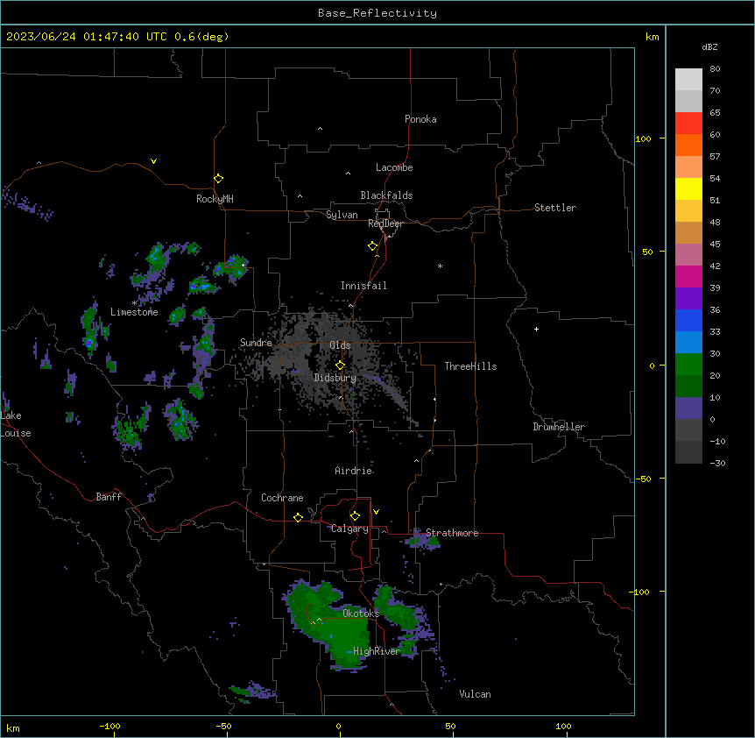The width and height of the screenshot is (755, 738).
Task: Click the green echo beside Strathmore
Action: click(x=423, y=541)
